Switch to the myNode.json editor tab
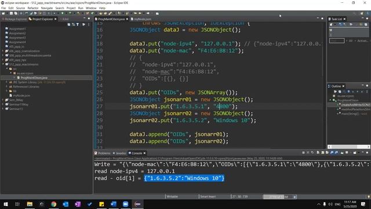371x209 pixels. (141, 19)
